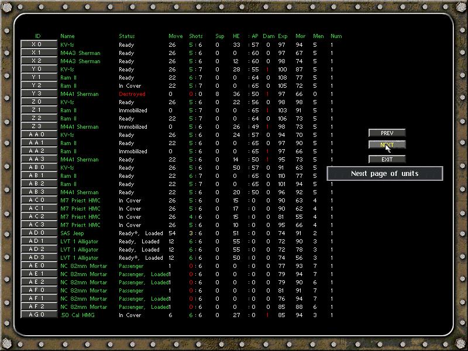Select unit ID button AB3

(x=39, y=192)
